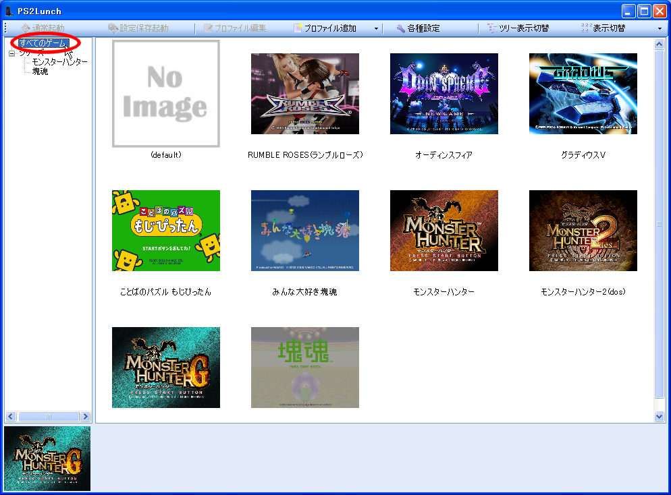Screen dimensions: 671x495
Task: Click the 通常起動 launch icon
Action: point(26,28)
